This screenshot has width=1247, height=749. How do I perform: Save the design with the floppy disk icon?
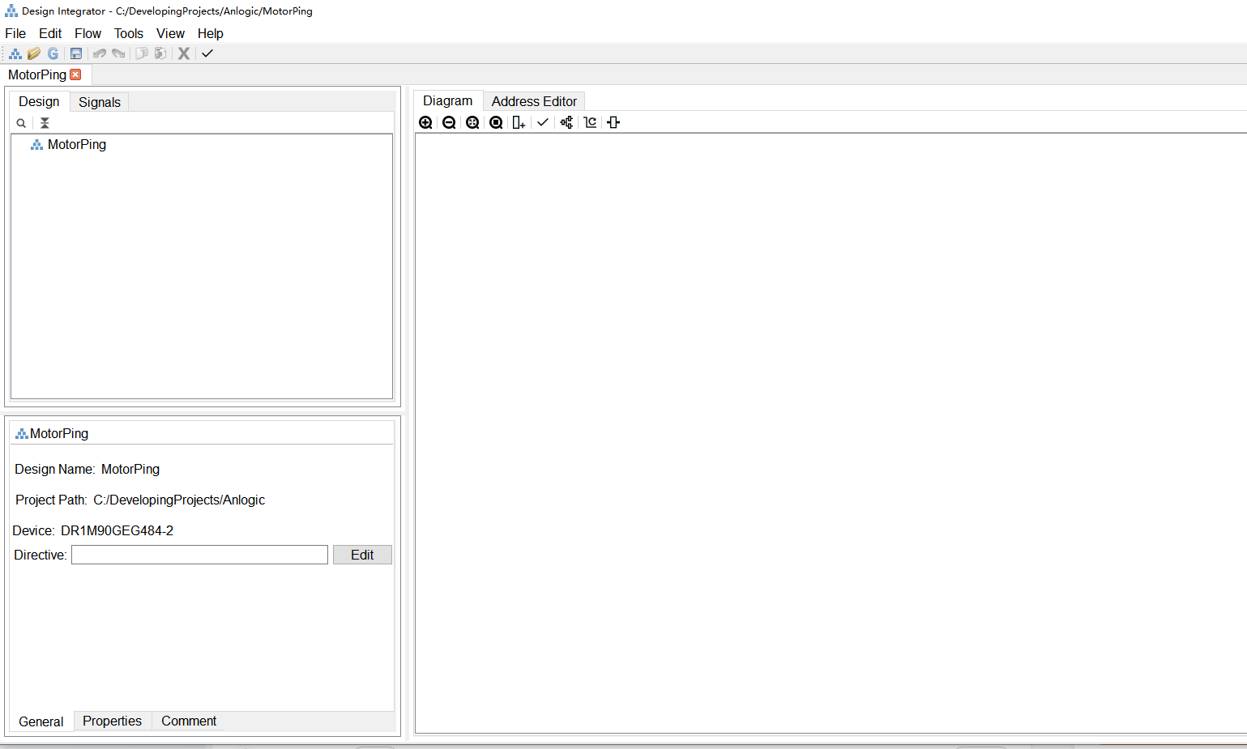tap(76, 53)
